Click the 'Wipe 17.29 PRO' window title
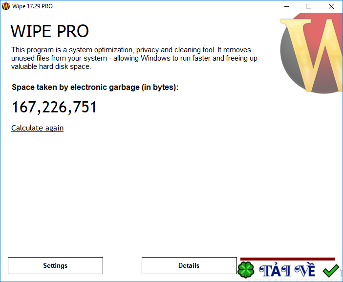 coord(32,6)
